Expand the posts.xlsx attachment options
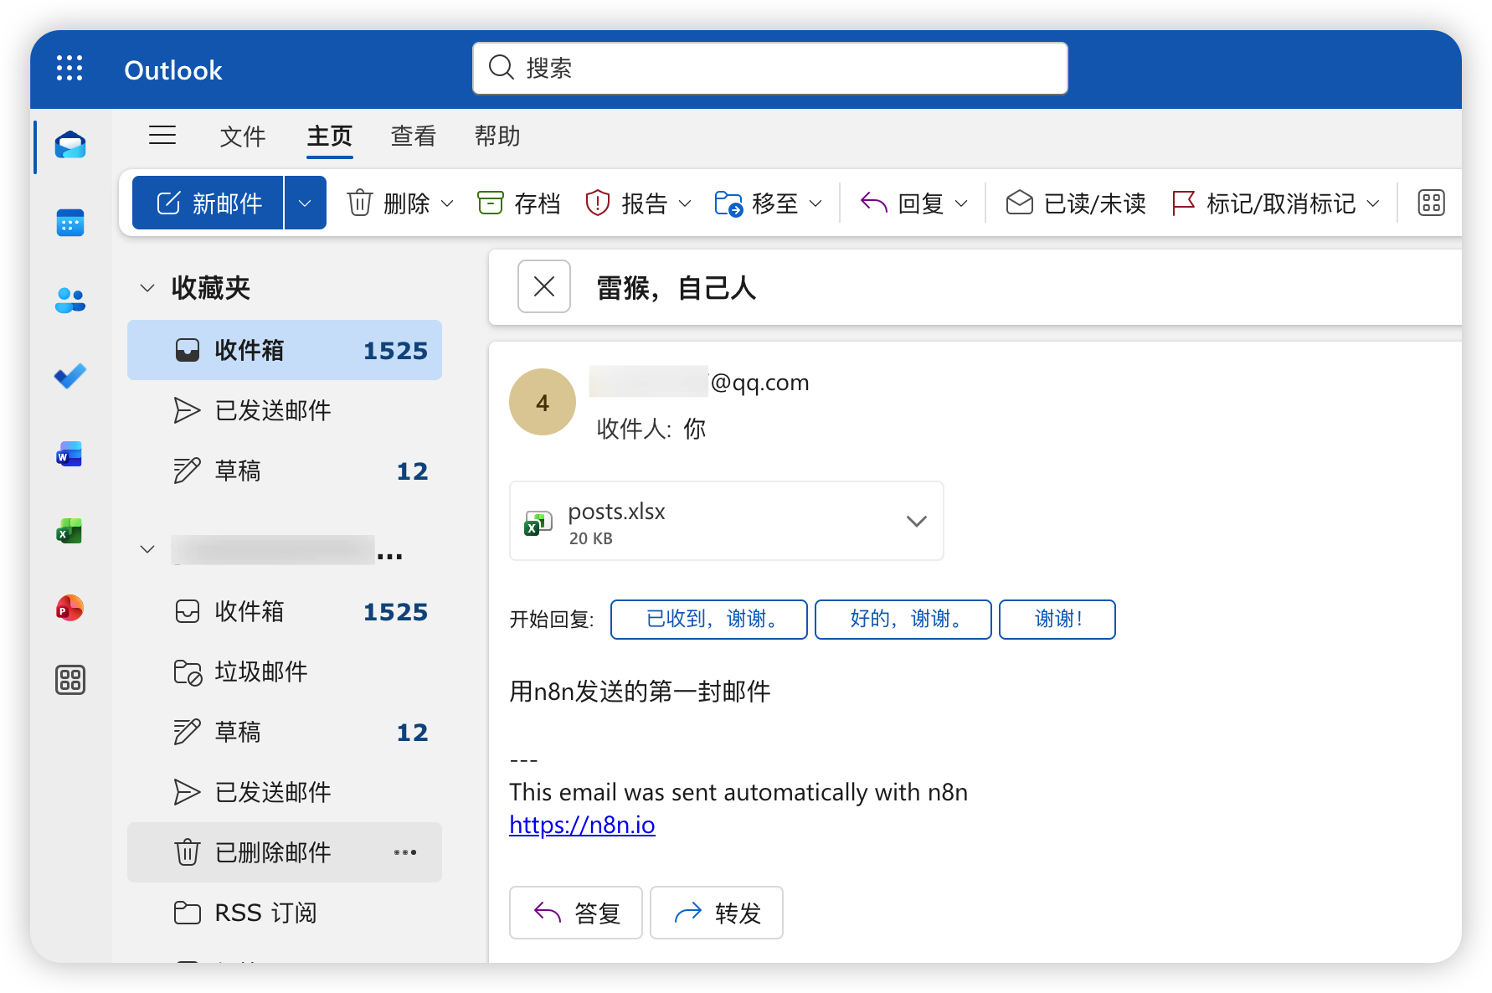The image size is (1492, 993). tap(916, 521)
